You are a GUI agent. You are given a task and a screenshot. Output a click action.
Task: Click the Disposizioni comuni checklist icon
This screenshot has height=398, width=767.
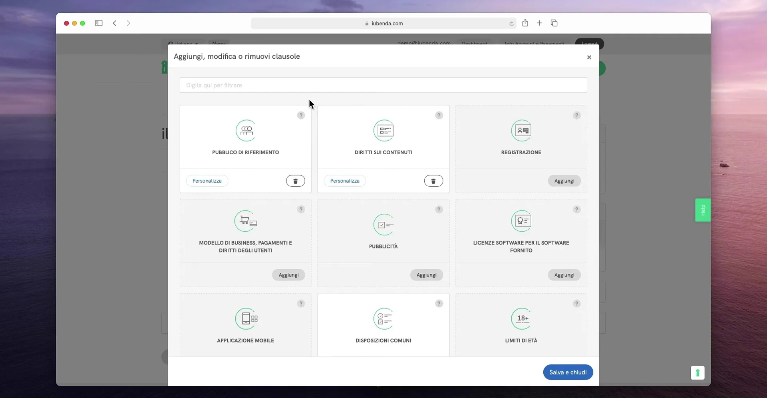pos(383,319)
